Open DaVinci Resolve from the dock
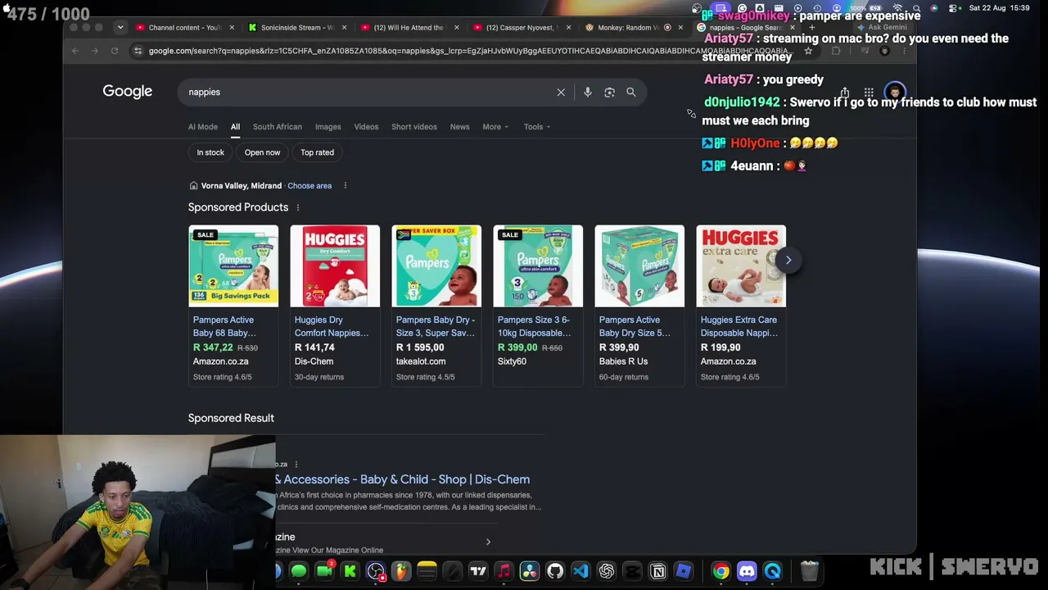 click(x=530, y=571)
